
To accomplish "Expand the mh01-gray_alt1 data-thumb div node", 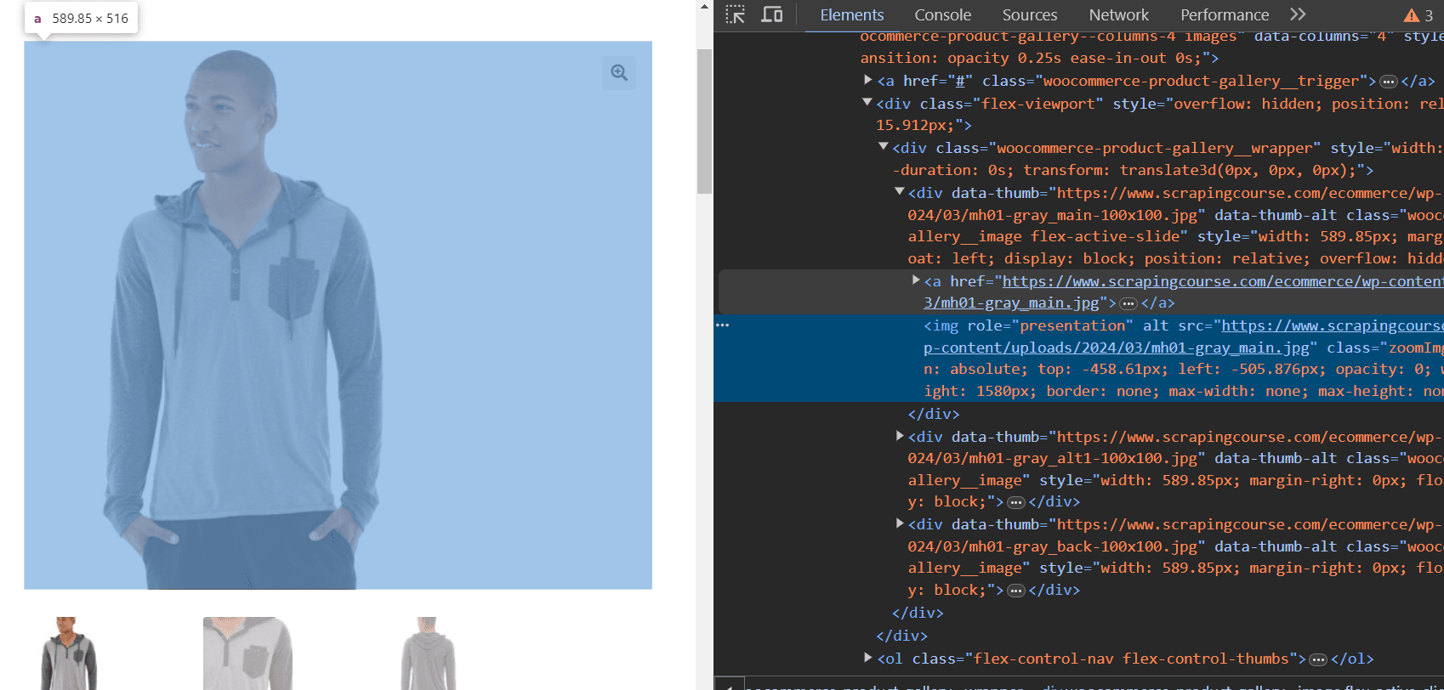I will (900, 435).
